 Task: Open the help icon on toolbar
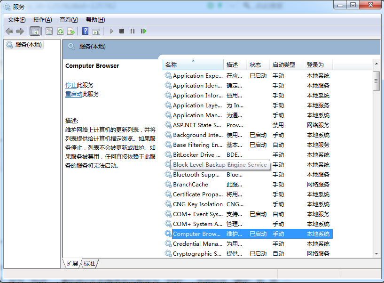(86, 31)
